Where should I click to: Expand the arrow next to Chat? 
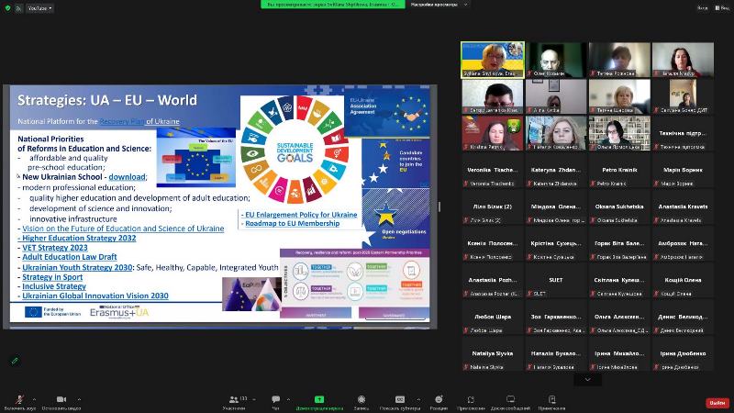288,399
